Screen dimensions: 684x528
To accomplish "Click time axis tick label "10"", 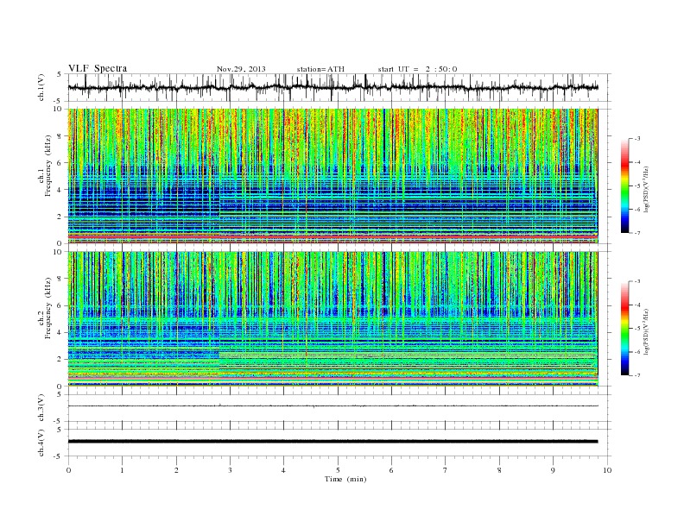I will 607,470.
